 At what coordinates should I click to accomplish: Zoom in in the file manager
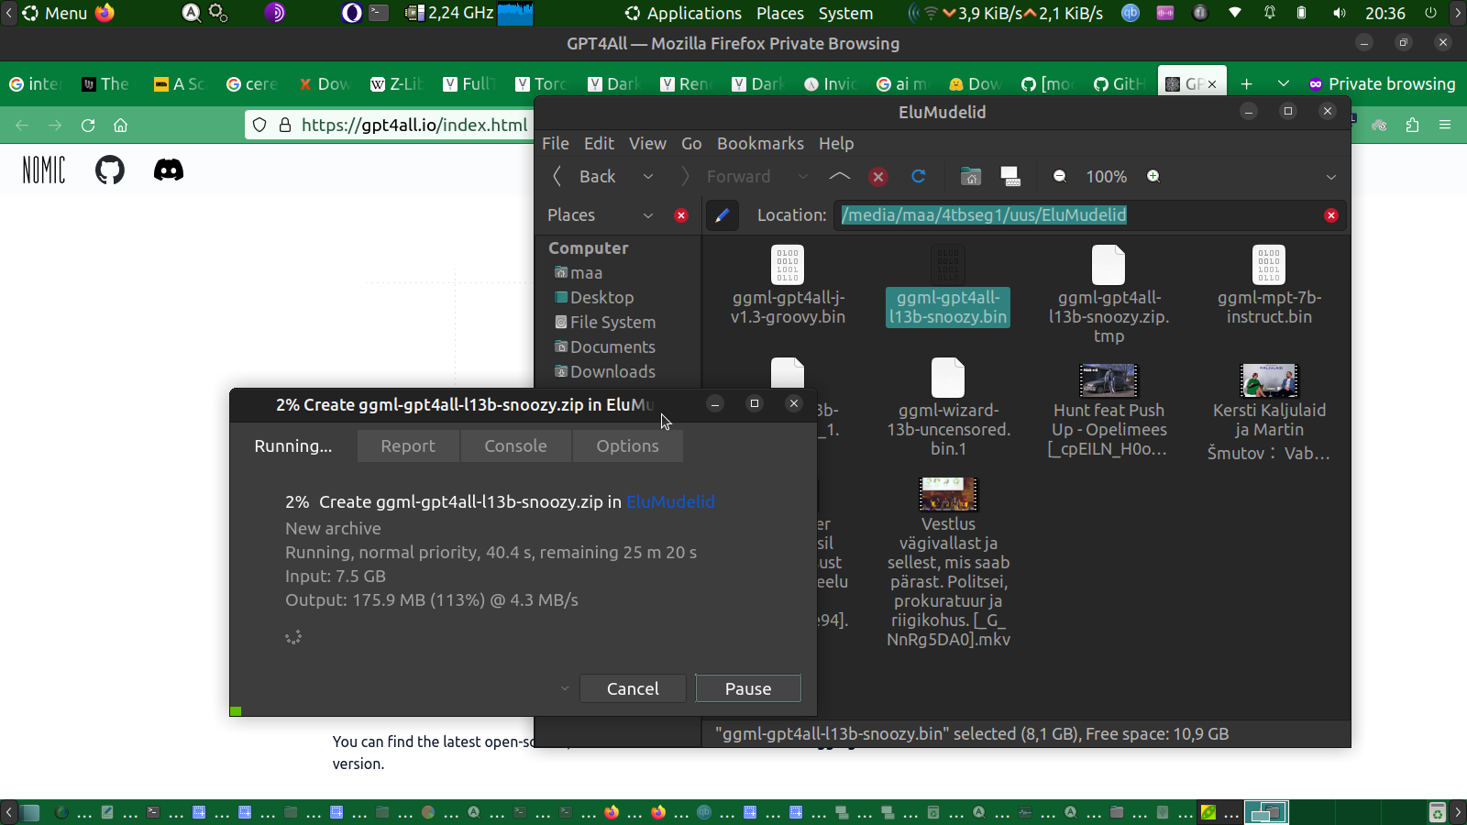pyautogui.click(x=1153, y=176)
